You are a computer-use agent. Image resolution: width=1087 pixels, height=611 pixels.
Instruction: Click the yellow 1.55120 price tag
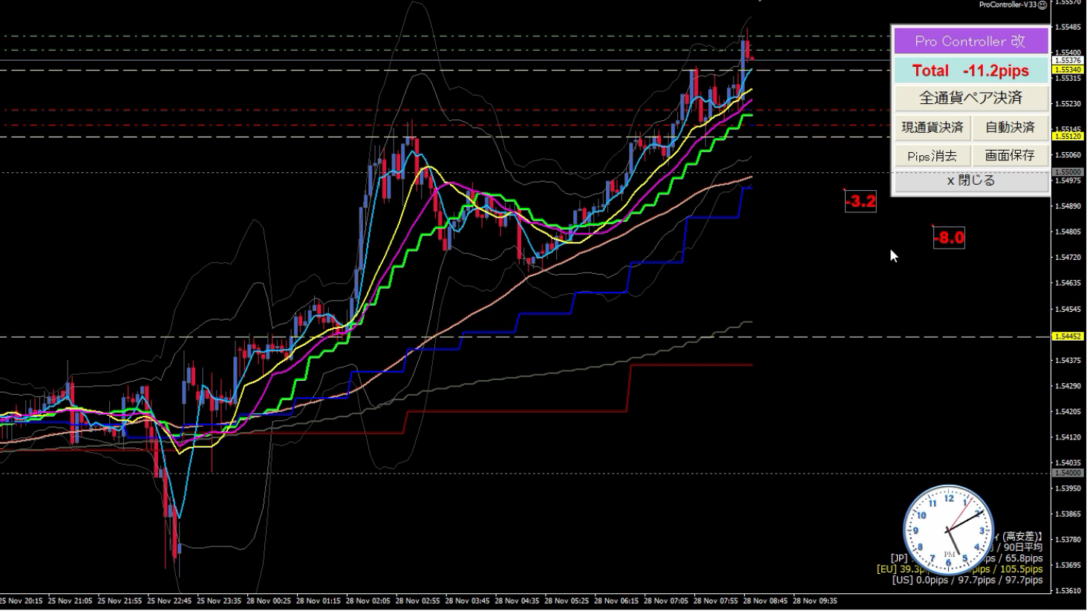(1068, 137)
